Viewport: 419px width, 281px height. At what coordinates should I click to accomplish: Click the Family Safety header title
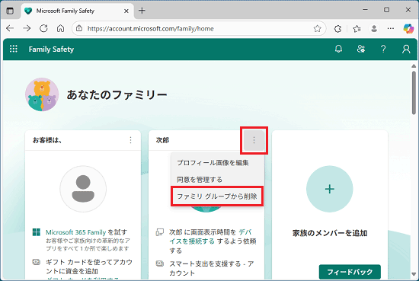[x=51, y=49]
